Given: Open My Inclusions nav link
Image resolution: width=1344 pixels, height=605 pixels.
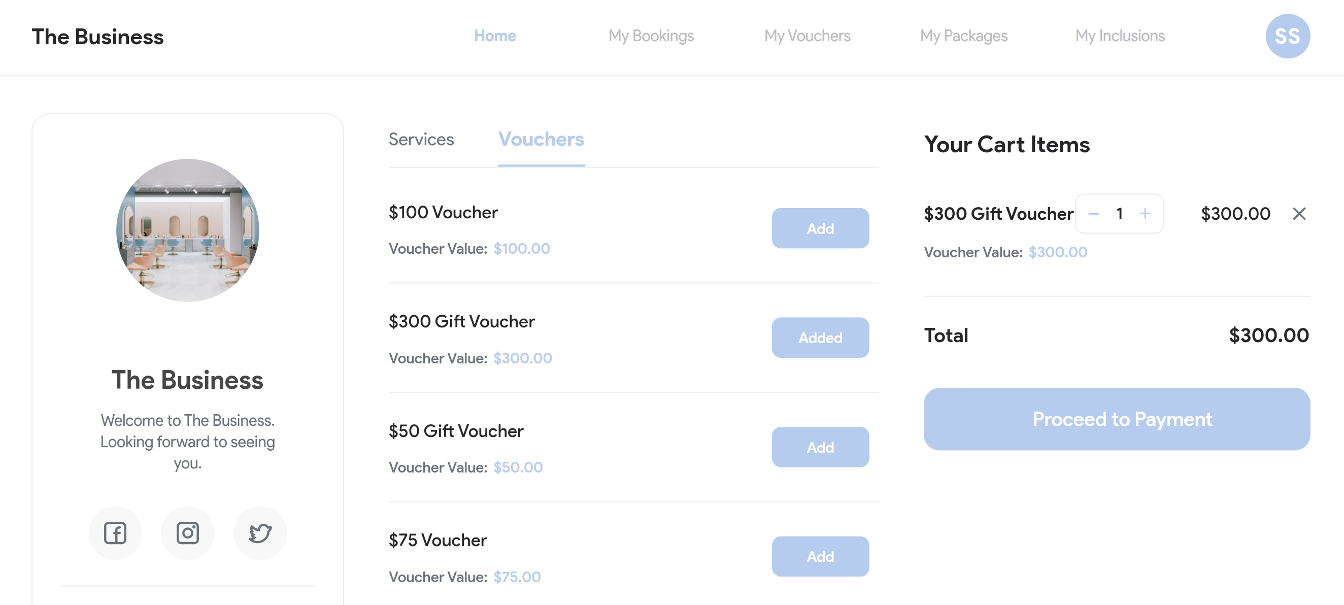Looking at the screenshot, I should (x=1120, y=36).
